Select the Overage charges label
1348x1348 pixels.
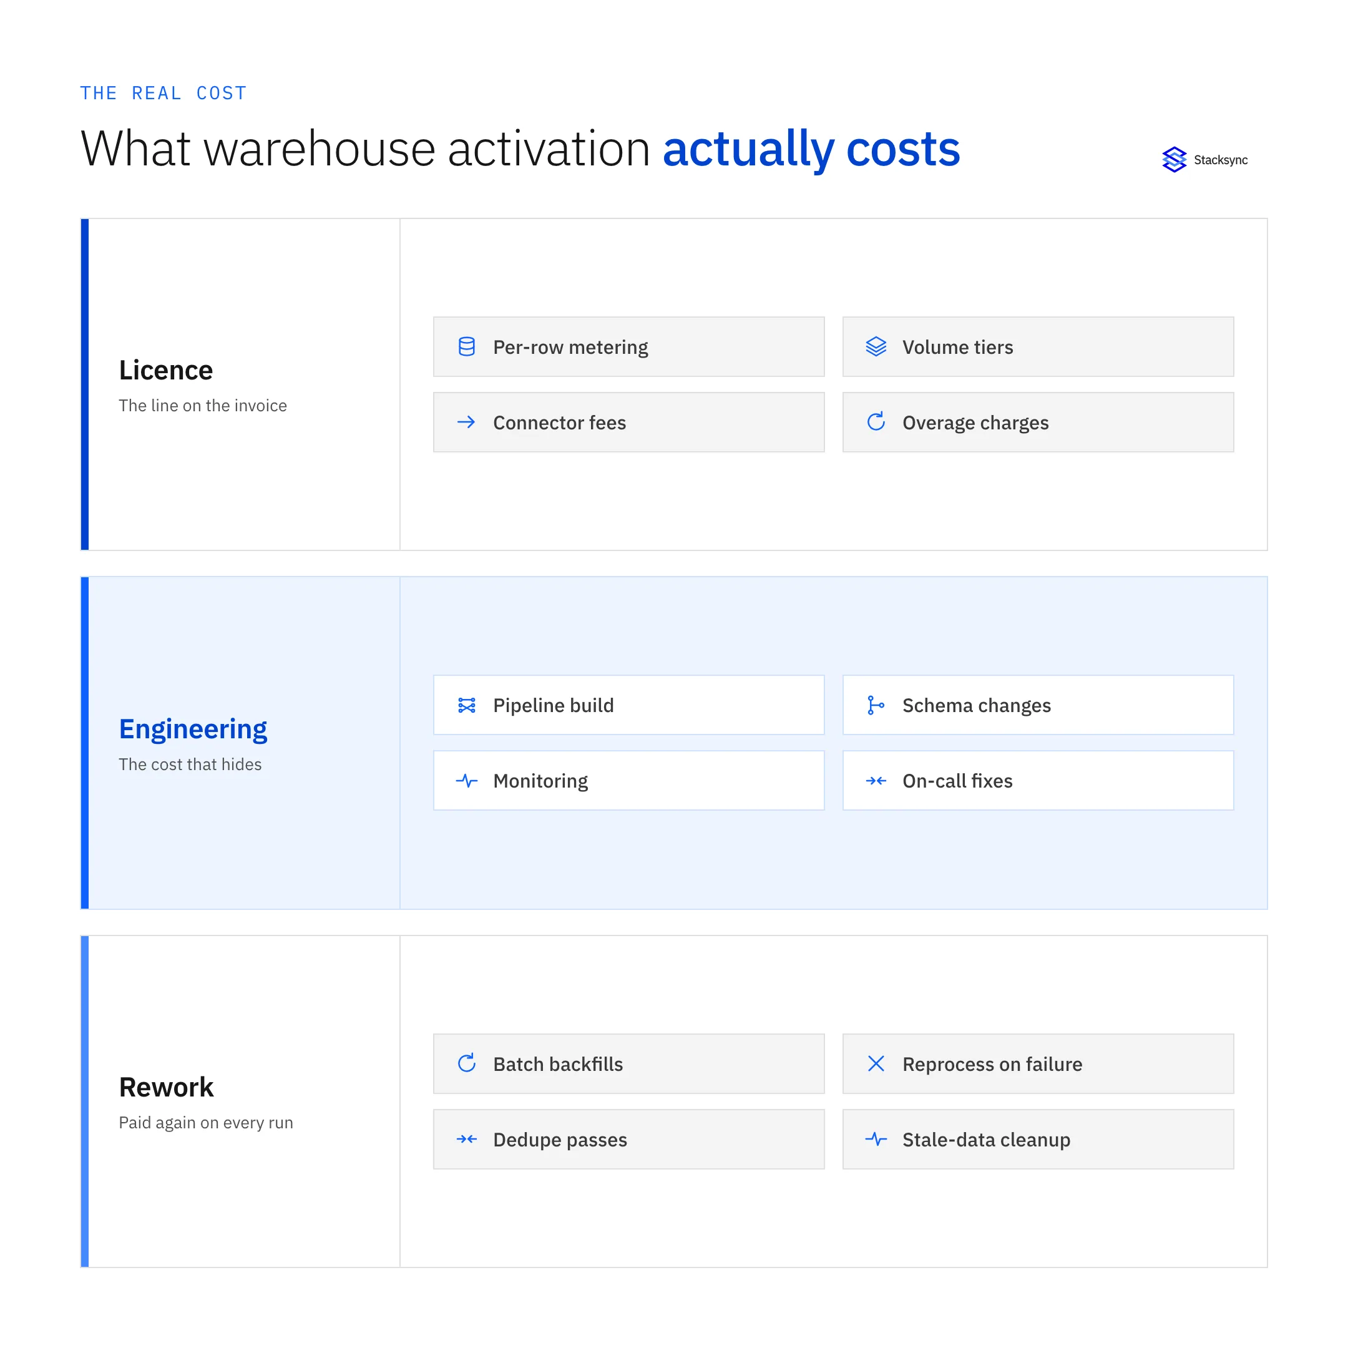tap(975, 423)
